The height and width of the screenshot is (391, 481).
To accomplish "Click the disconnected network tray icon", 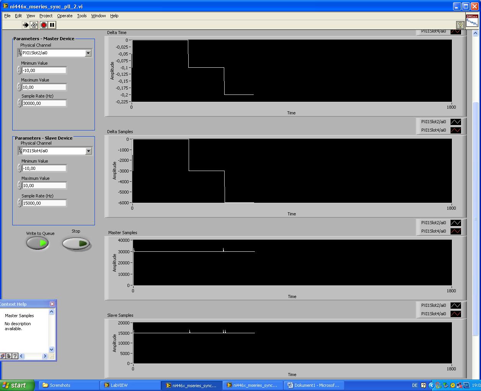I will pos(460,385).
